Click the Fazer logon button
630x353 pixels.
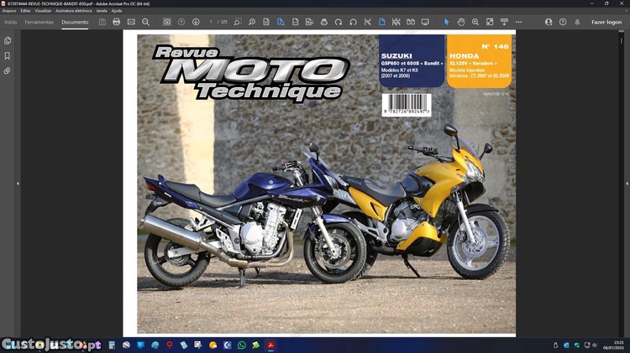click(x=606, y=22)
